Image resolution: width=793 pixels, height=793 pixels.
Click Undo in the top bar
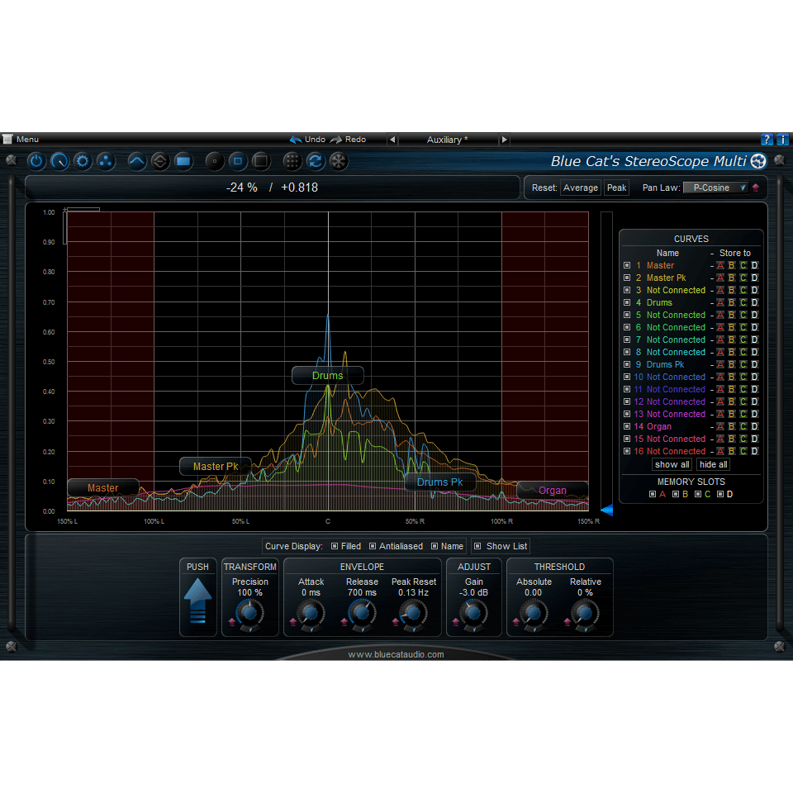point(307,140)
